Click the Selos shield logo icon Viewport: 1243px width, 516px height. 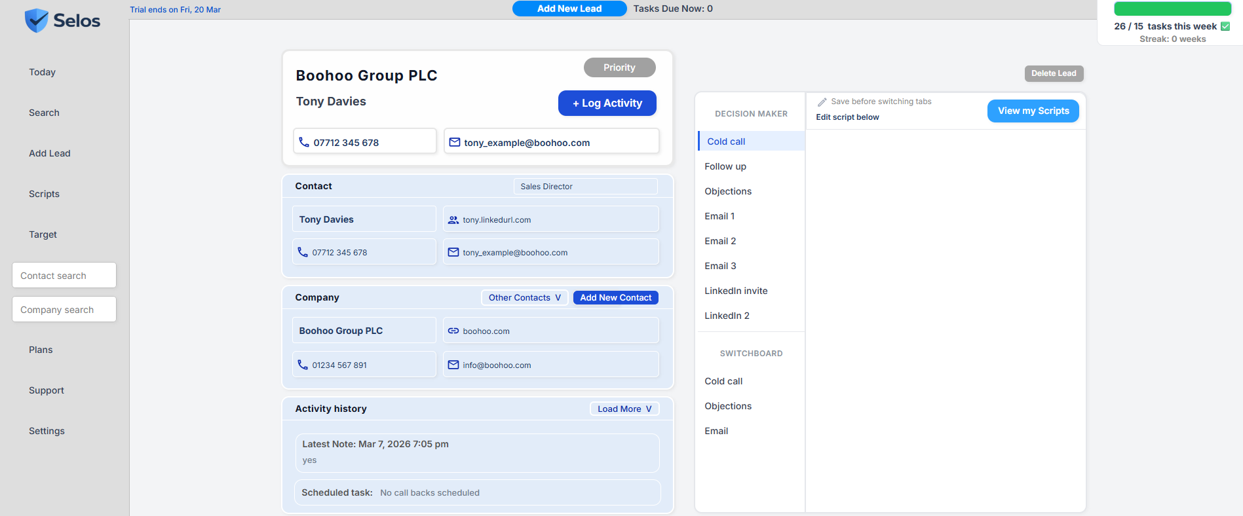point(37,20)
